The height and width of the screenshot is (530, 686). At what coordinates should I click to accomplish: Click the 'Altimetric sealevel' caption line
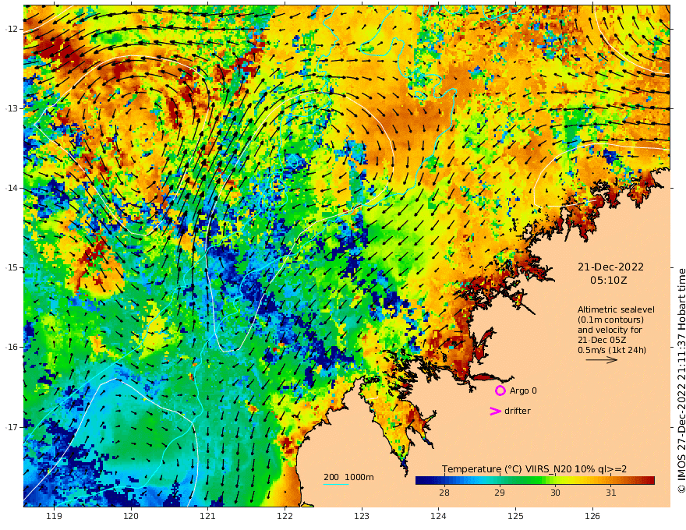coord(616,309)
